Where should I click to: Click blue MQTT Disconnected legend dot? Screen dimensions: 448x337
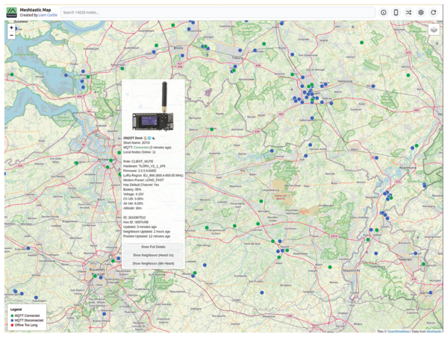pos(12,320)
